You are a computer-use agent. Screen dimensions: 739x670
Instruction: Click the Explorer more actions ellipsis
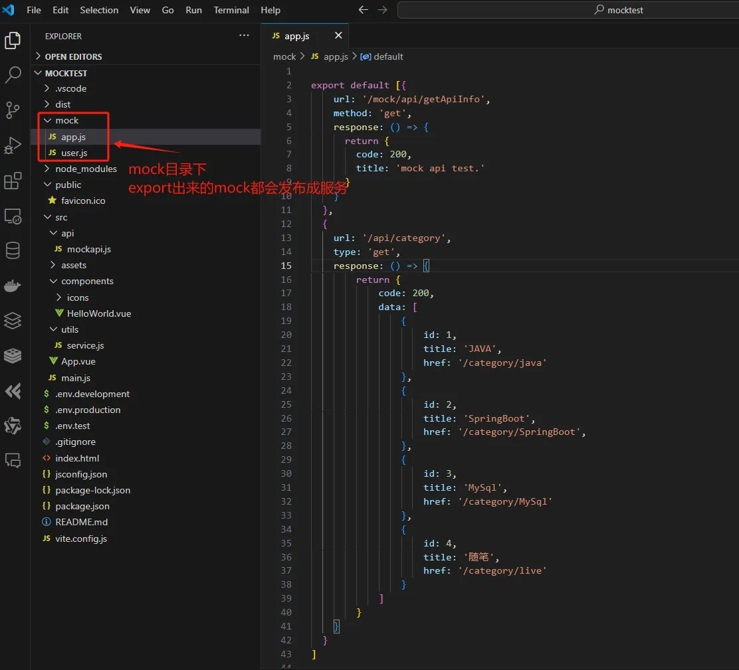[x=244, y=36]
